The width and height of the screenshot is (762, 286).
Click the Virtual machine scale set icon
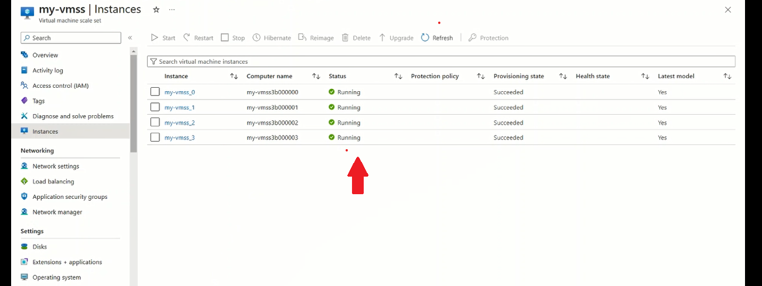pyautogui.click(x=28, y=12)
